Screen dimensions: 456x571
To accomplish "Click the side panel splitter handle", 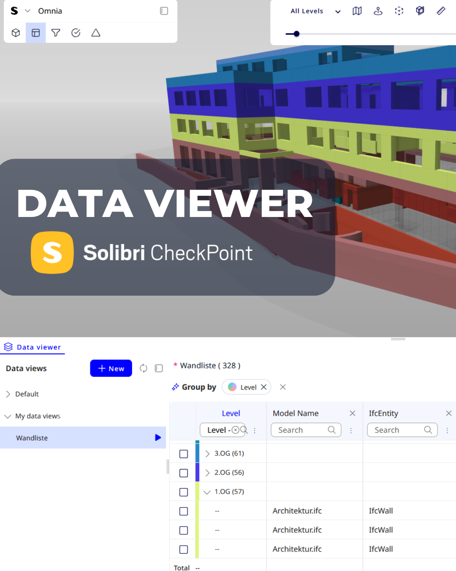I will coord(168,467).
